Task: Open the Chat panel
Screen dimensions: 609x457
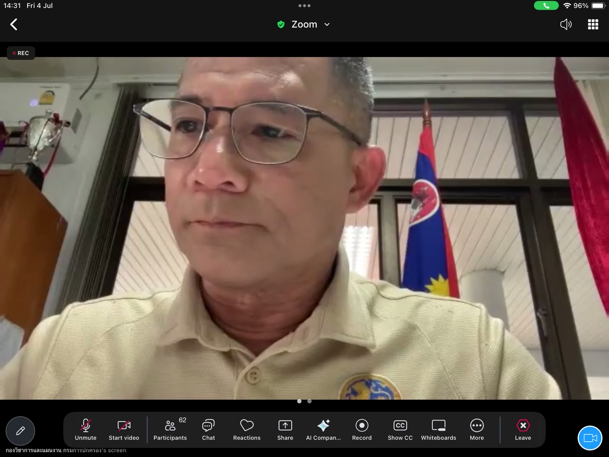Action: [x=208, y=430]
